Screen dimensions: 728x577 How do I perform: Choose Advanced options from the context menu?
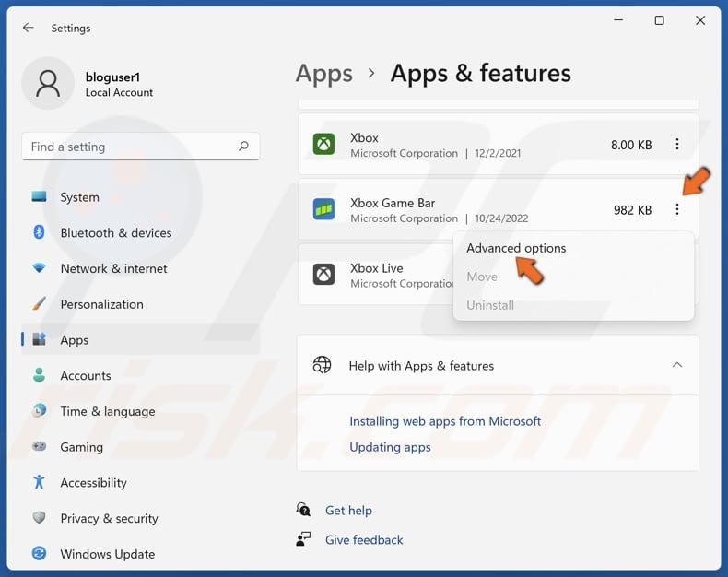[516, 248]
